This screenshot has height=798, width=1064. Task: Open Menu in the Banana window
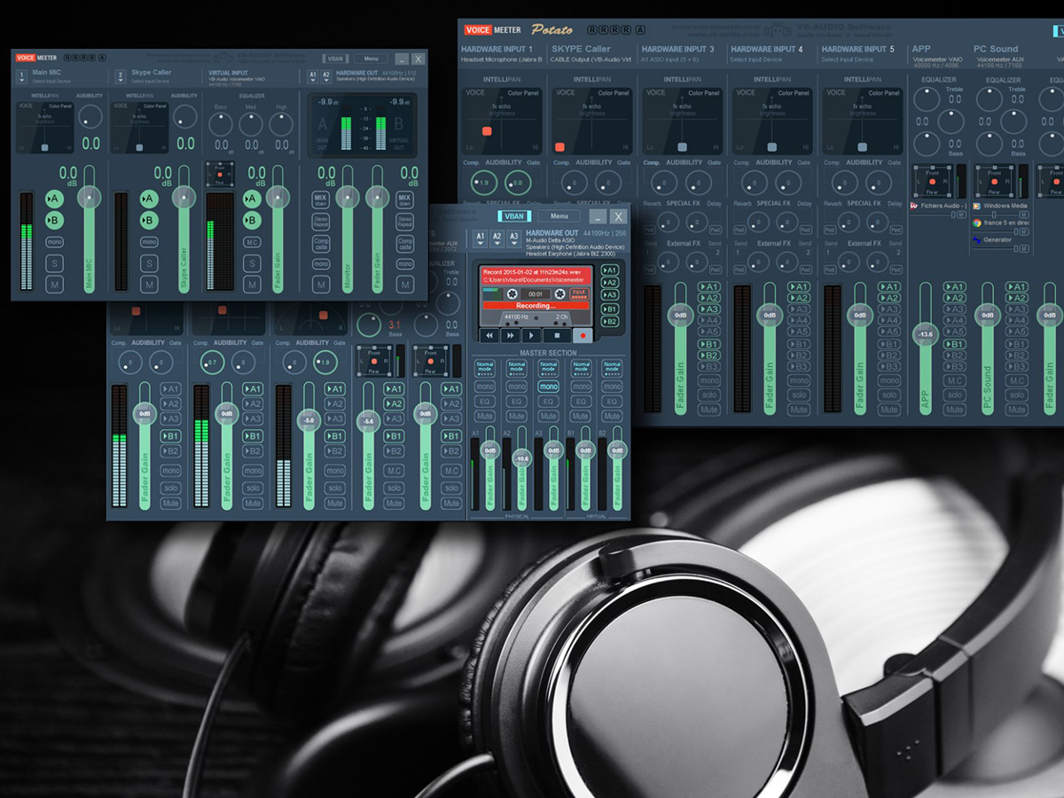559,216
